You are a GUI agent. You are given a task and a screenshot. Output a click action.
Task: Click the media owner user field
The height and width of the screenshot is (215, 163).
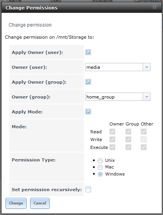click(x=114, y=67)
